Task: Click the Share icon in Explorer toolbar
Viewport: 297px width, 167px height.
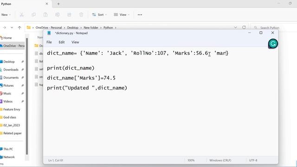Action: click(69, 14)
